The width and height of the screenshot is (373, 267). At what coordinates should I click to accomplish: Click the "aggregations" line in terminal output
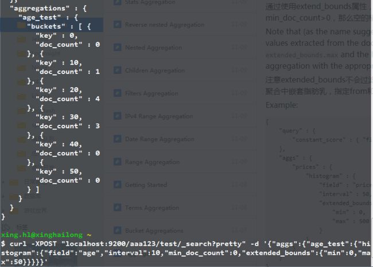click(x=48, y=9)
